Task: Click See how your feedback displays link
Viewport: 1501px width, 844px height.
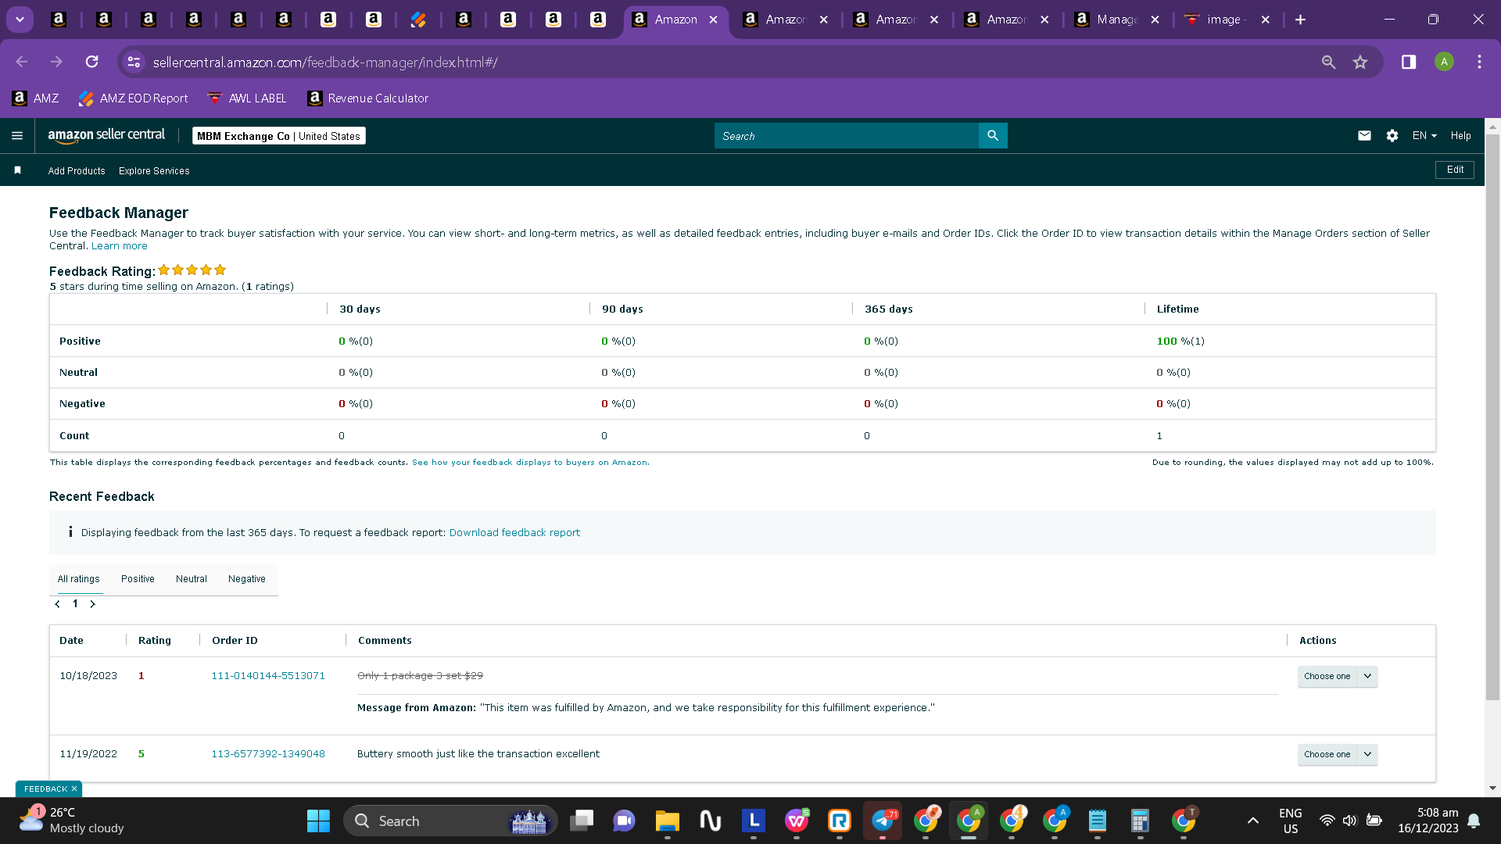Action: [x=530, y=463]
